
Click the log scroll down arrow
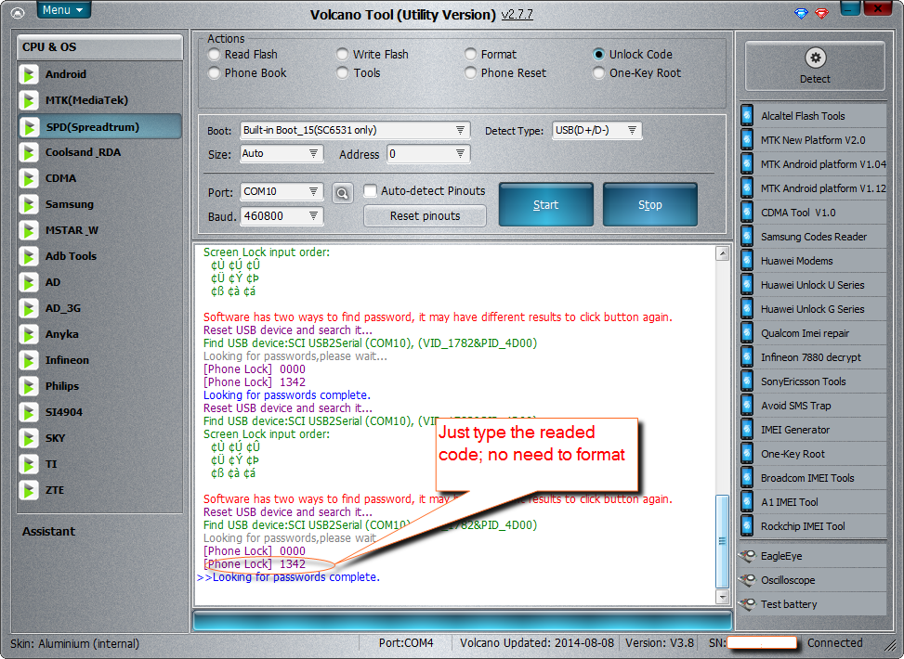(723, 597)
